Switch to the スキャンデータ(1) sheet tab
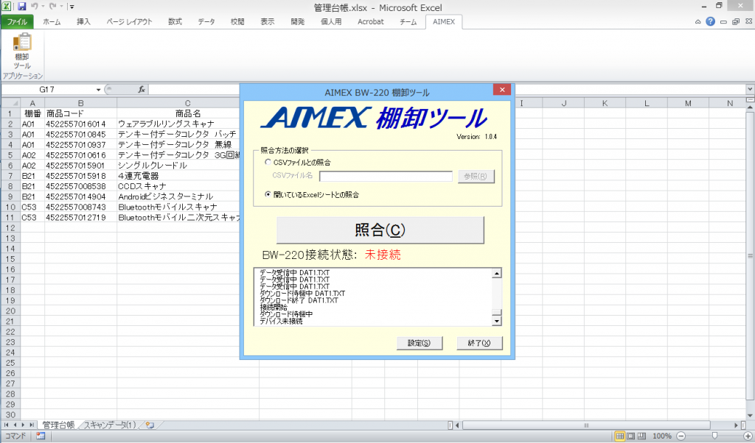This screenshot has height=443, width=755. click(110, 425)
